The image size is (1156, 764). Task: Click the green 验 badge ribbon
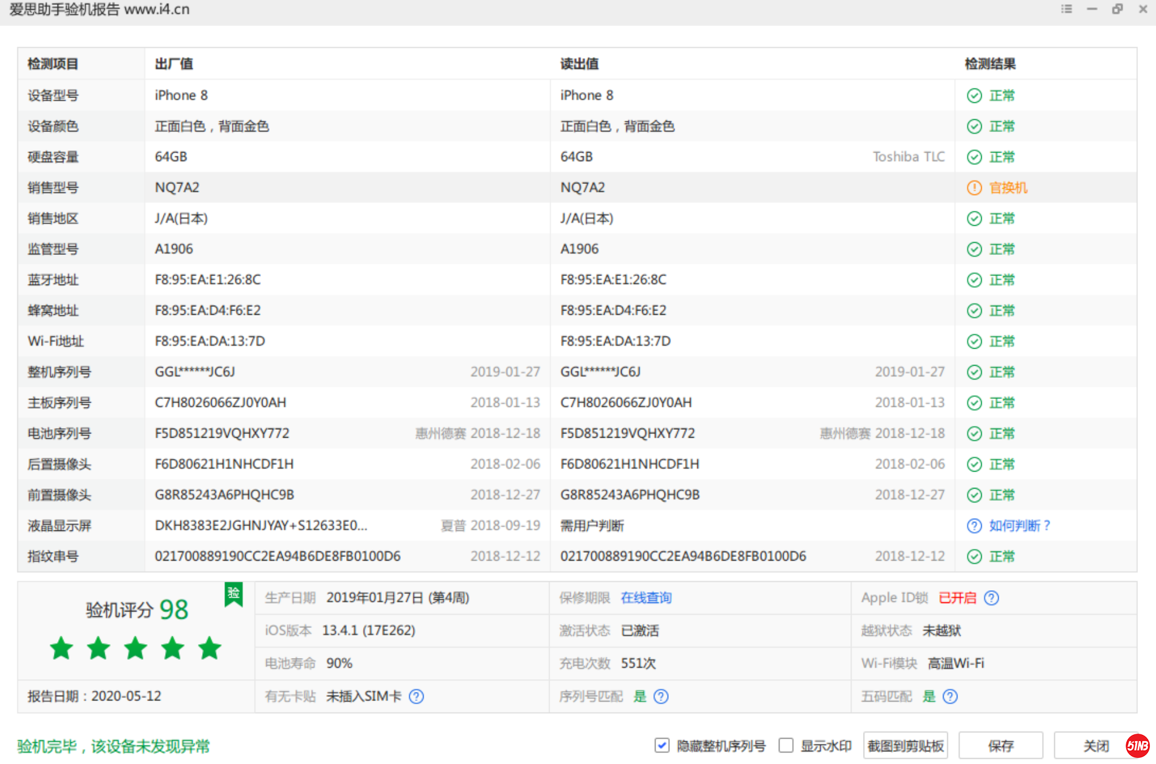(234, 594)
